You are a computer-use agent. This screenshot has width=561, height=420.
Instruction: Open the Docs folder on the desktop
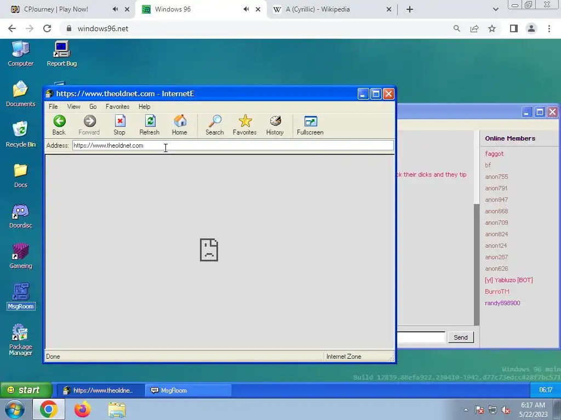click(x=20, y=176)
